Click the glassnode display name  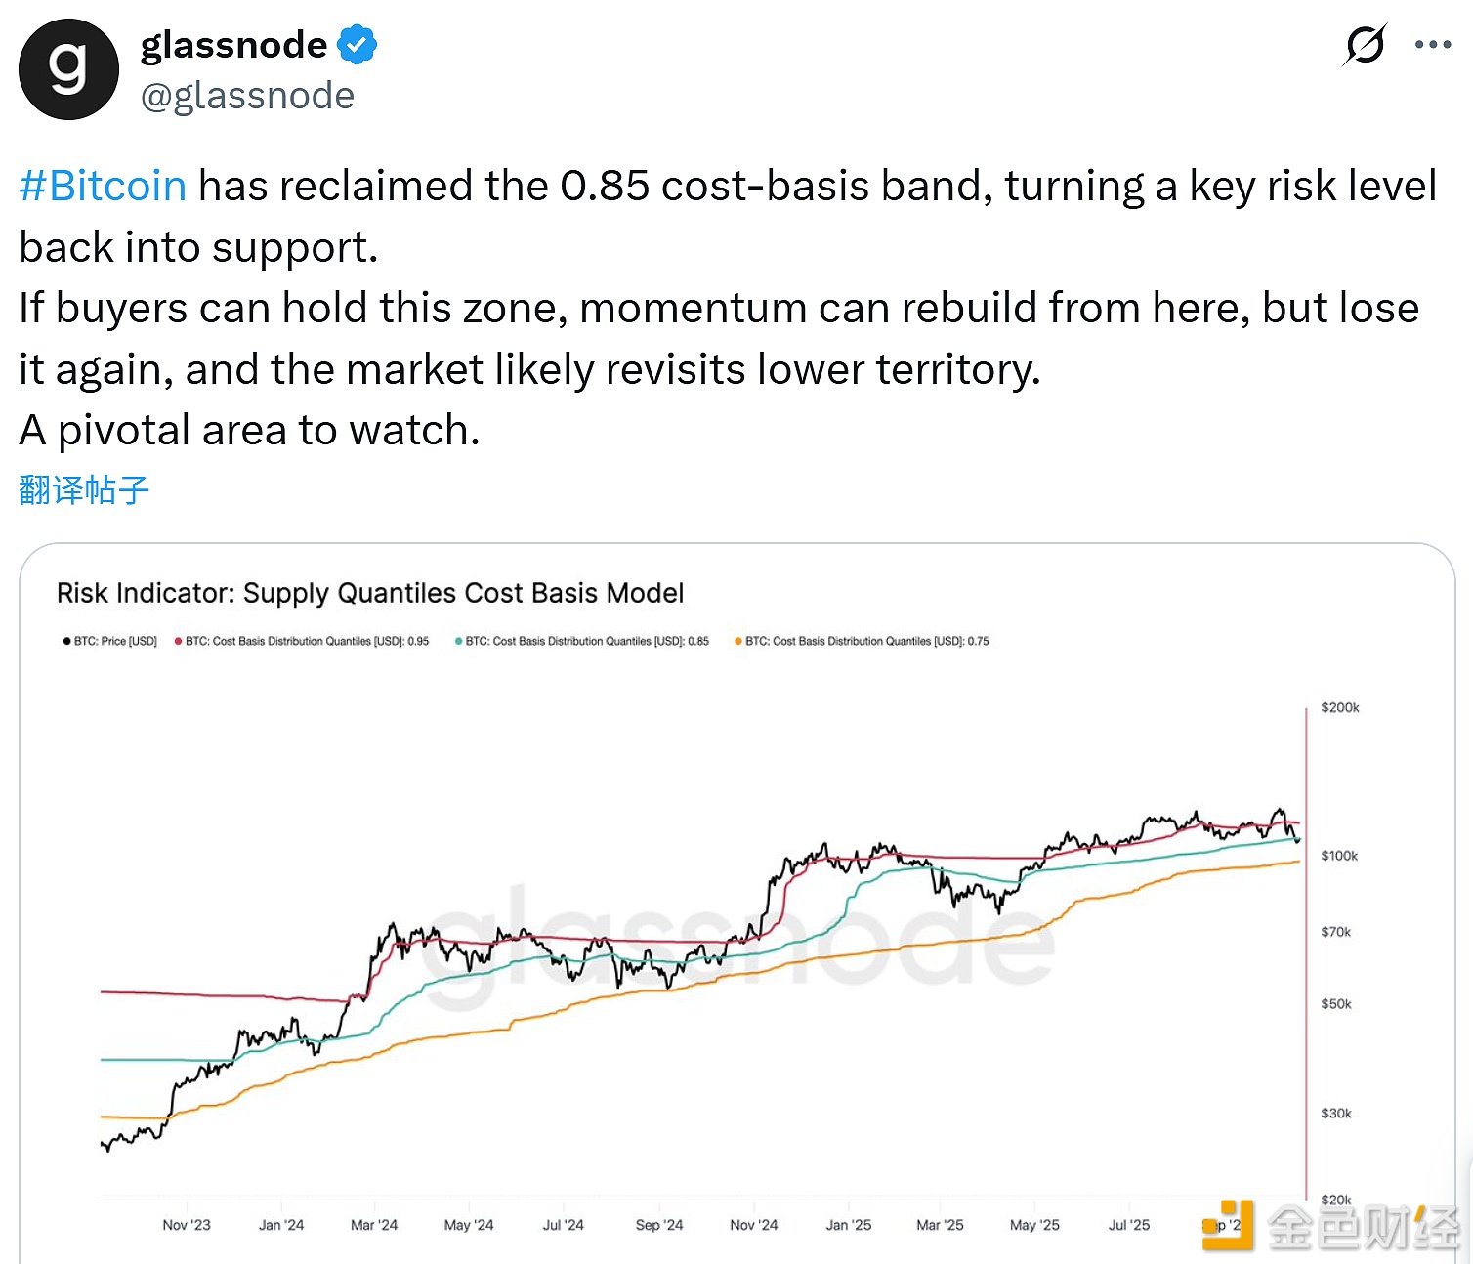tap(234, 45)
